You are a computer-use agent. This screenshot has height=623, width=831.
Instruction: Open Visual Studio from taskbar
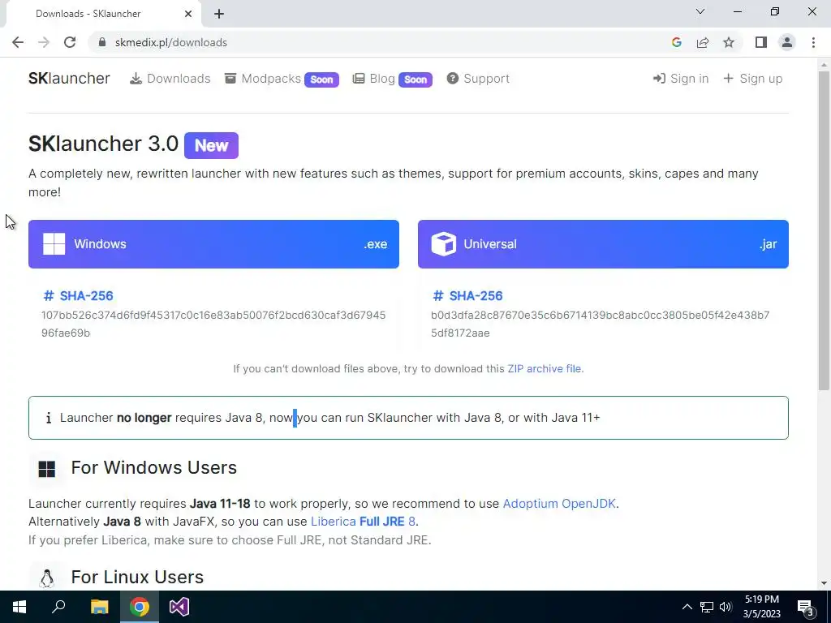(x=179, y=607)
